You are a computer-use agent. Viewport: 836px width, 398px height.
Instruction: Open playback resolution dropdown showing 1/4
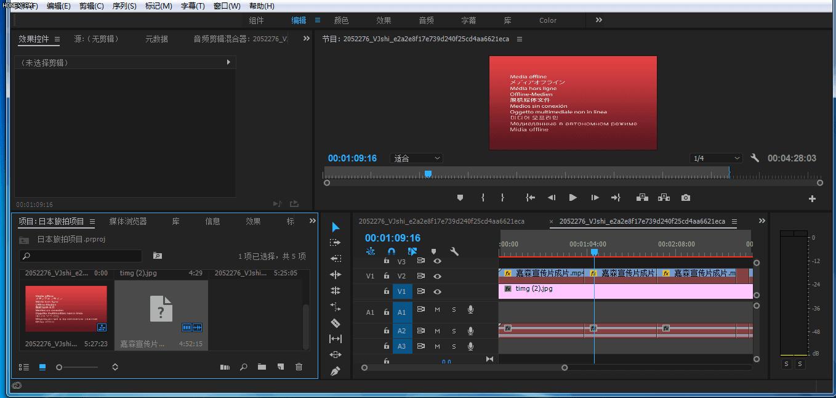point(717,158)
